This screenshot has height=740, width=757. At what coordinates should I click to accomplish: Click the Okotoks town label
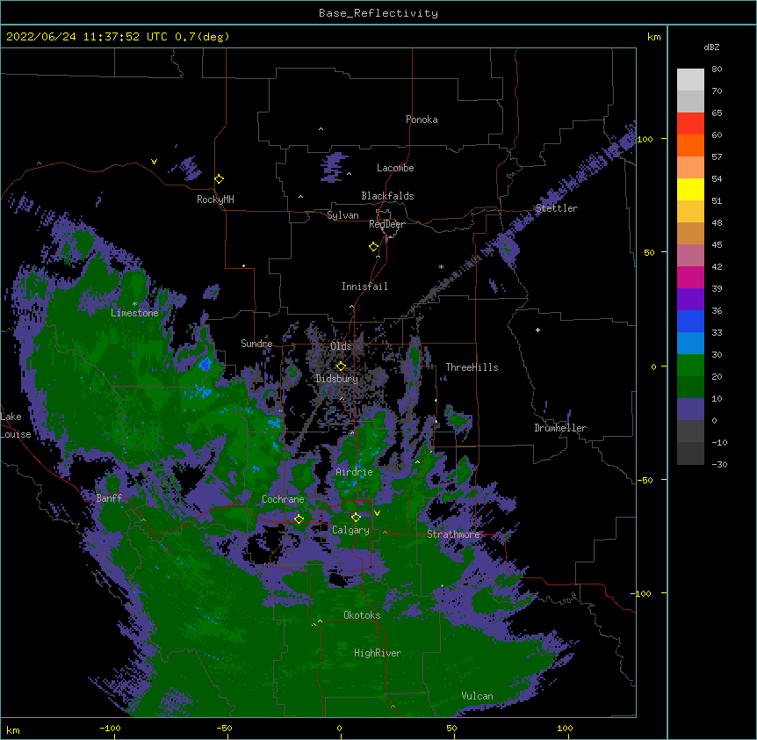(362, 615)
